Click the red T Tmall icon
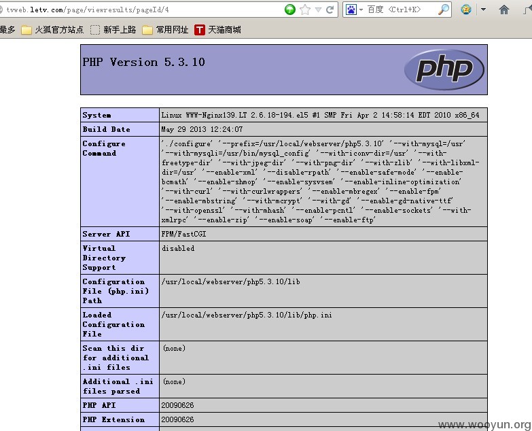The image size is (532, 431). pyautogui.click(x=200, y=30)
